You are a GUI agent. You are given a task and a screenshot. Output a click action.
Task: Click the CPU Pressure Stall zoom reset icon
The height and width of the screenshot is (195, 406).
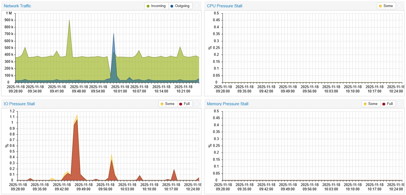tap(399, 6)
